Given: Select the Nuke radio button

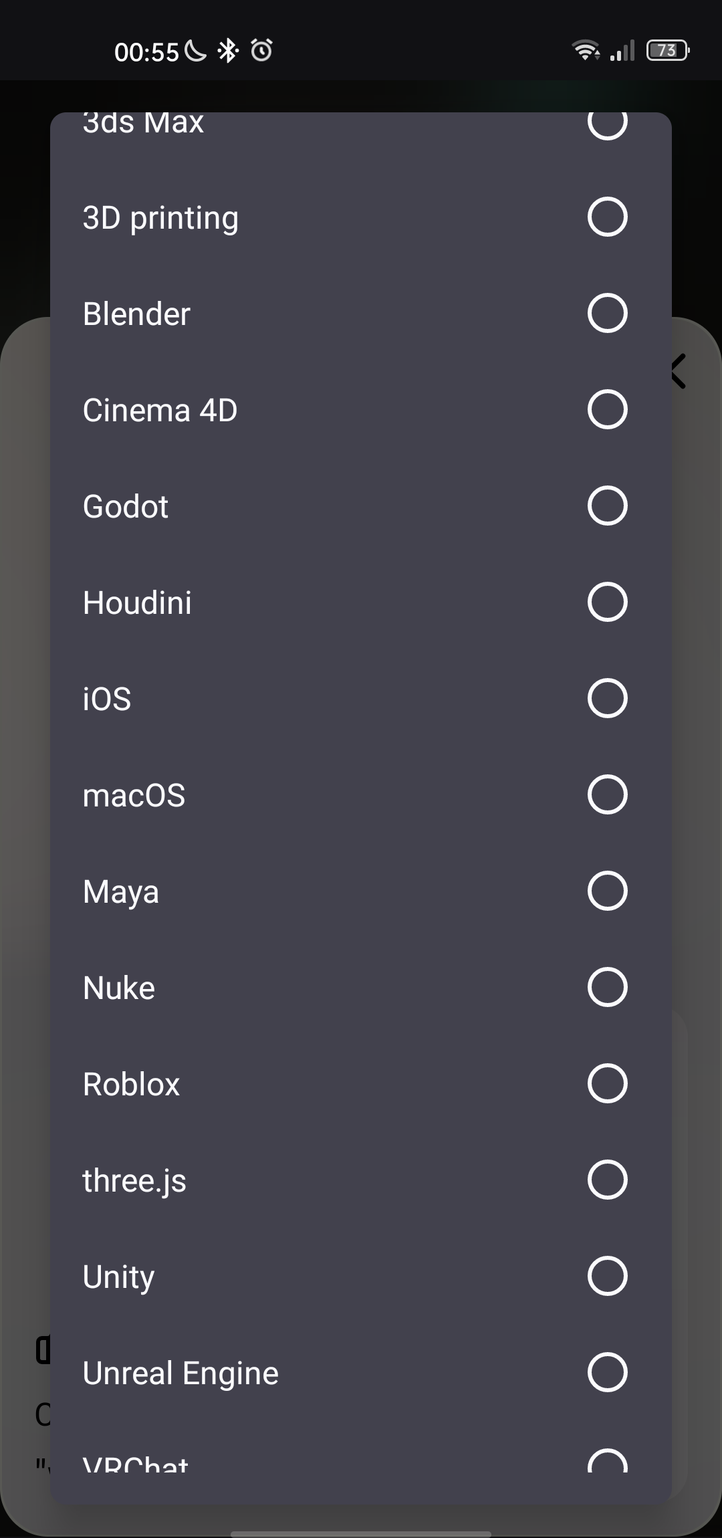Looking at the screenshot, I should 607,988.
